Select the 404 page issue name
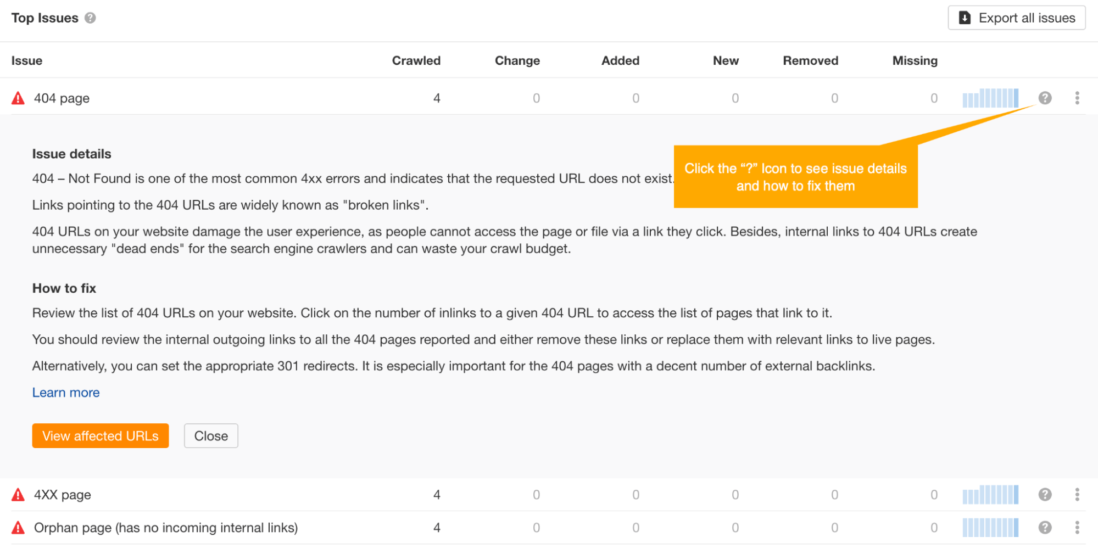 pyautogui.click(x=62, y=98)
